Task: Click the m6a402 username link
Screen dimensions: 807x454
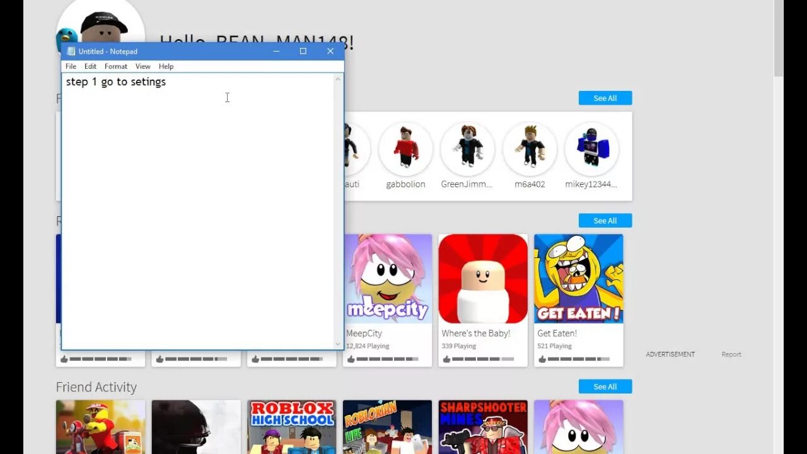Action: point(530,184)
